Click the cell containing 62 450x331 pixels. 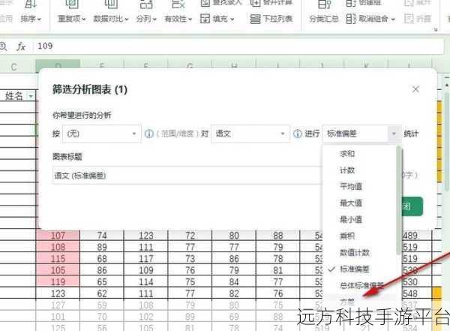(x=102, y=293)
